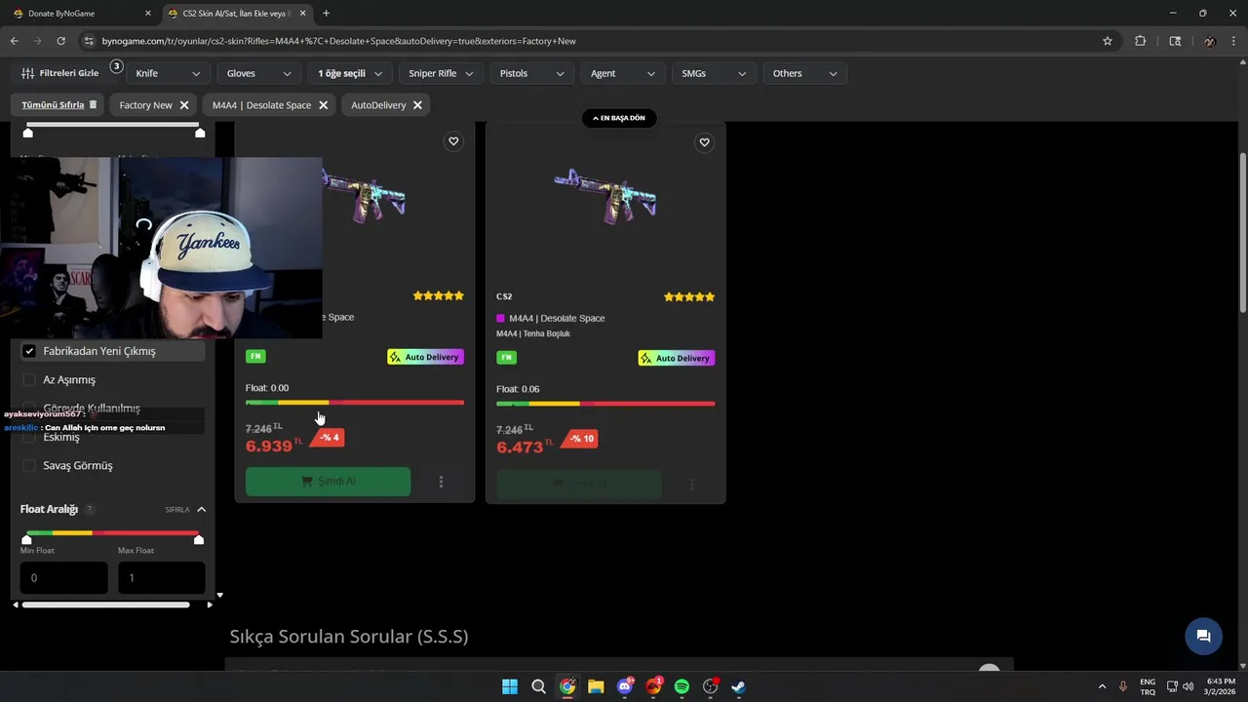Screen dimensions: 1248x702
Task: Uncheck Fabrikadan Yeni Çıkmış checkbox
Action: [x=29, y=351]
